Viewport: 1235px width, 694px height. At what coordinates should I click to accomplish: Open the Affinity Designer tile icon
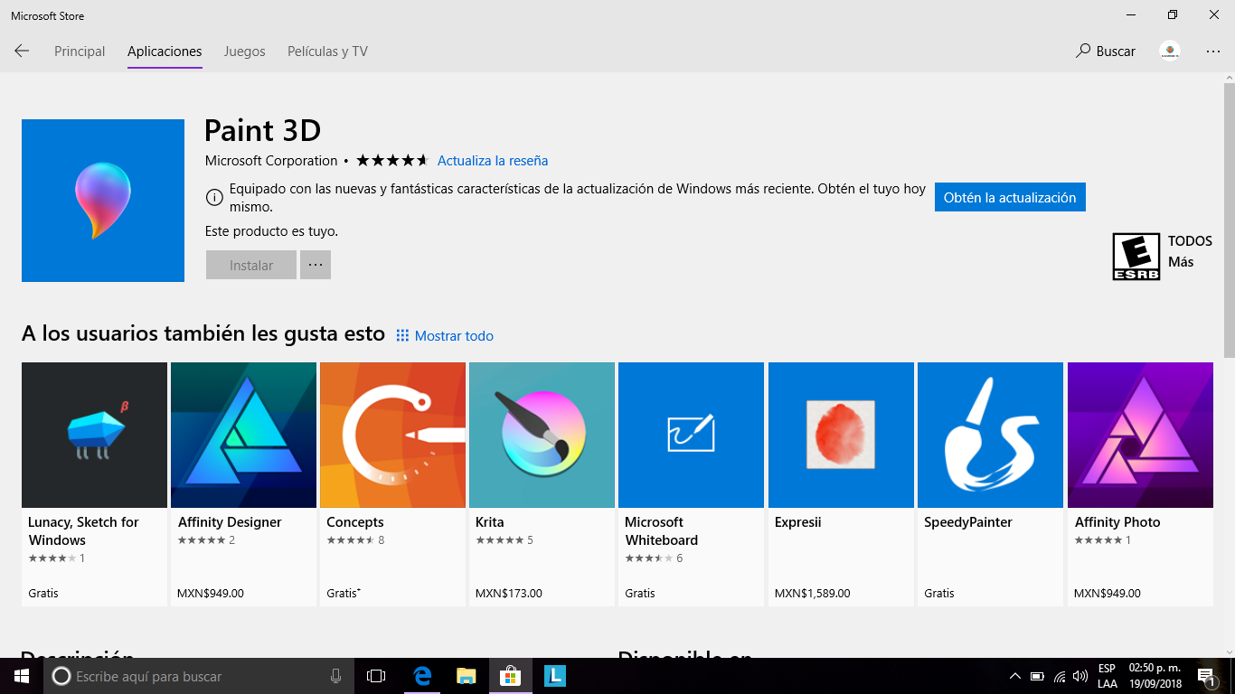pos(243,435)
